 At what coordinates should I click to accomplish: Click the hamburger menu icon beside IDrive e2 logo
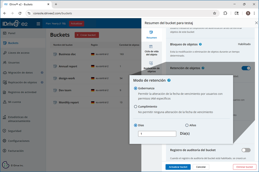[38, 24]
